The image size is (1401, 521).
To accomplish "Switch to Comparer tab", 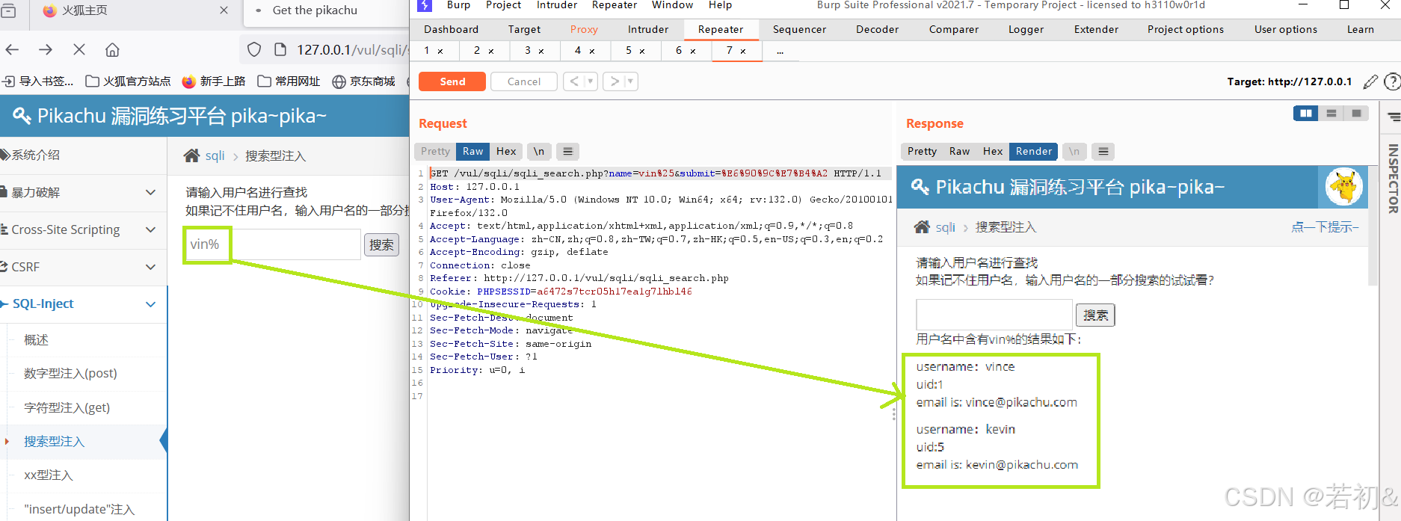I will pyautogui.click(x=953, y=29).
